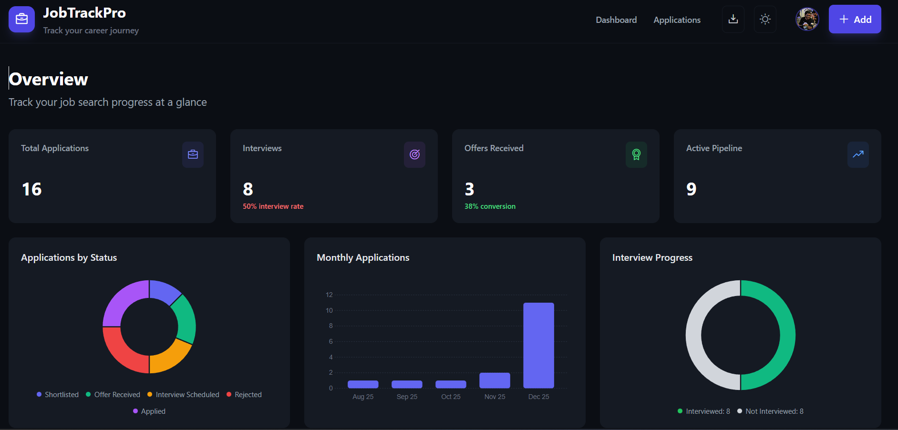898x430 pixels.
Task: Click the Add button
Action: (x=855, y=19)
